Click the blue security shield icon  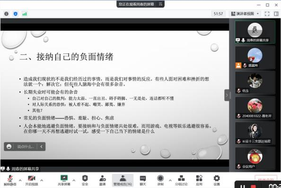(x=16, y=14)
